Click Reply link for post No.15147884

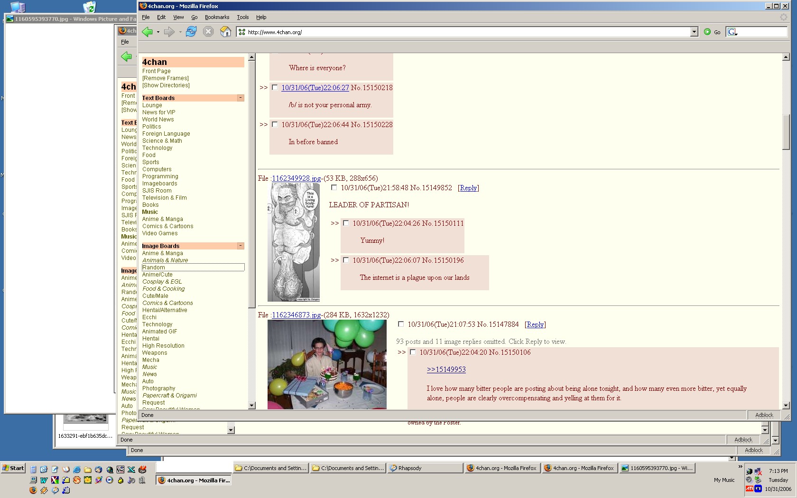535,324
